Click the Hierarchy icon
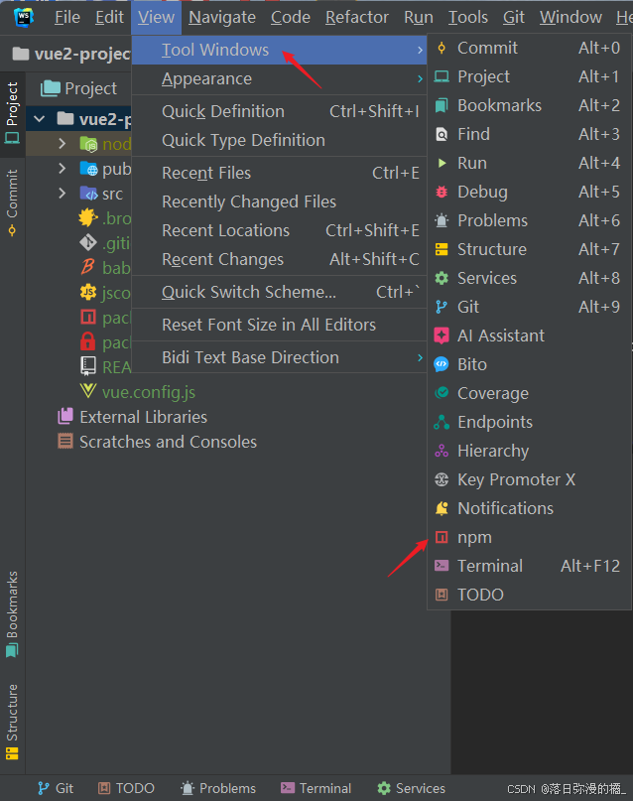633x801 pixels. (x=442, y=451)
